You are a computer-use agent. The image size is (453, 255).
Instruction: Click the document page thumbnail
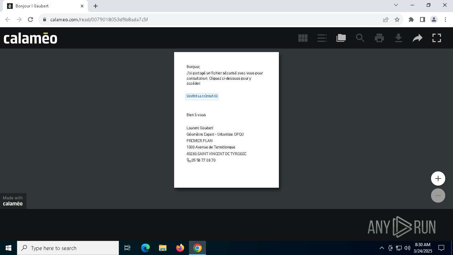click(x=226, y=120)
